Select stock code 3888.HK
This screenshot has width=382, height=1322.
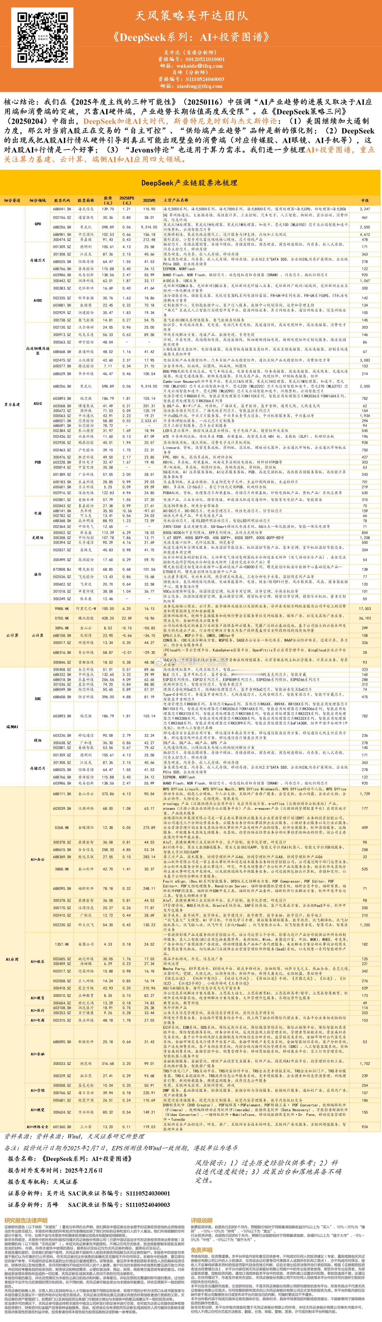point(62,869)
